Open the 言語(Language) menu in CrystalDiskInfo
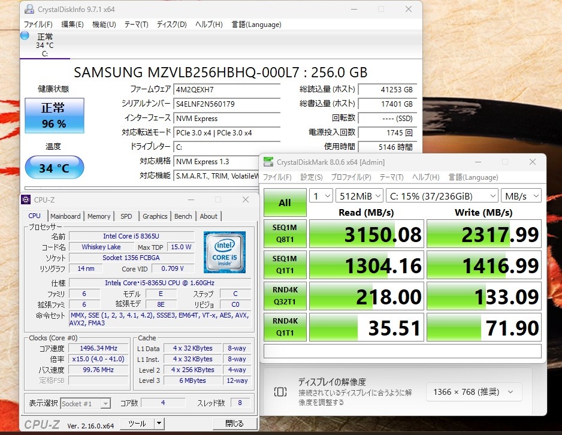 pyautogui.click(x=256, y=25)
